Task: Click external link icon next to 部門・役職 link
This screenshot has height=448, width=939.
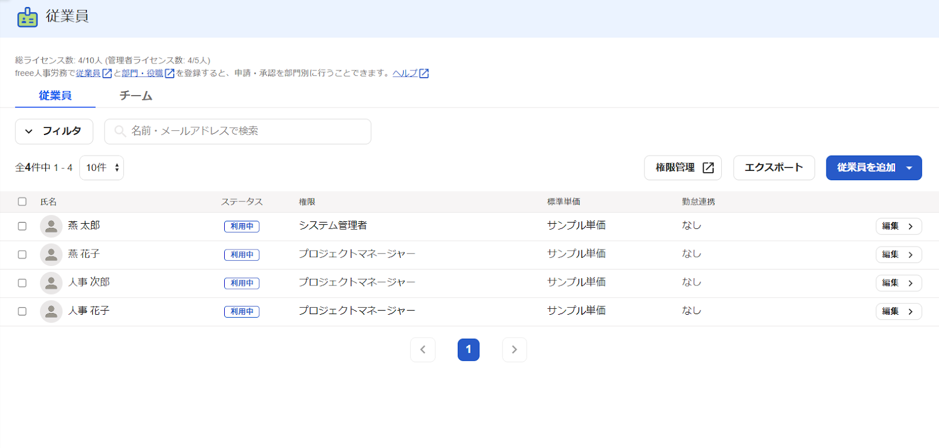Action: pyautogui.click(x=170, y=73)
